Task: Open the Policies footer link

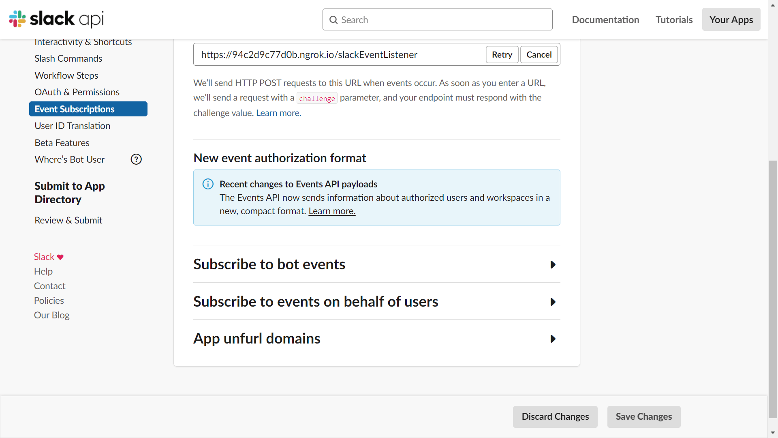Action: coord(49,301)
